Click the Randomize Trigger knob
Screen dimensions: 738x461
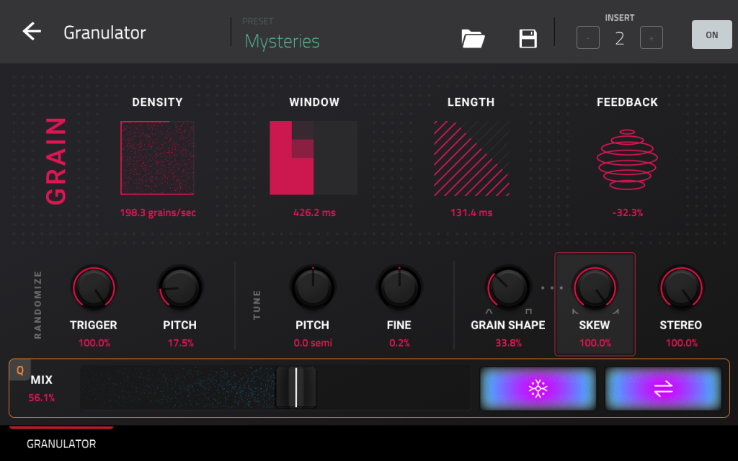pos(94,288)
